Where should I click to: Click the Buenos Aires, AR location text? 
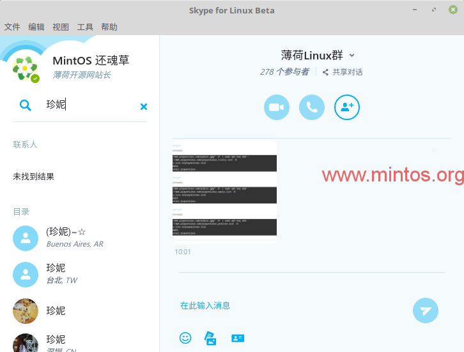(75, 244)
